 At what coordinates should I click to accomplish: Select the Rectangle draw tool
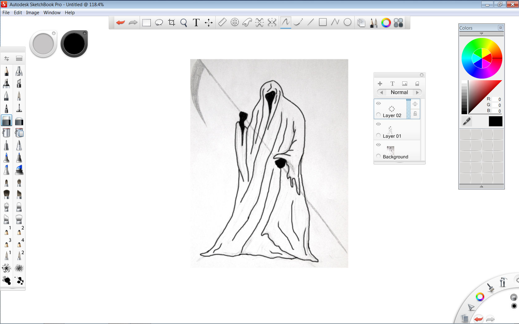pos(323,22)
